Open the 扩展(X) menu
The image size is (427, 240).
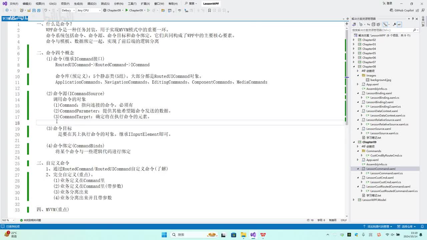click(x=145, y=4)
